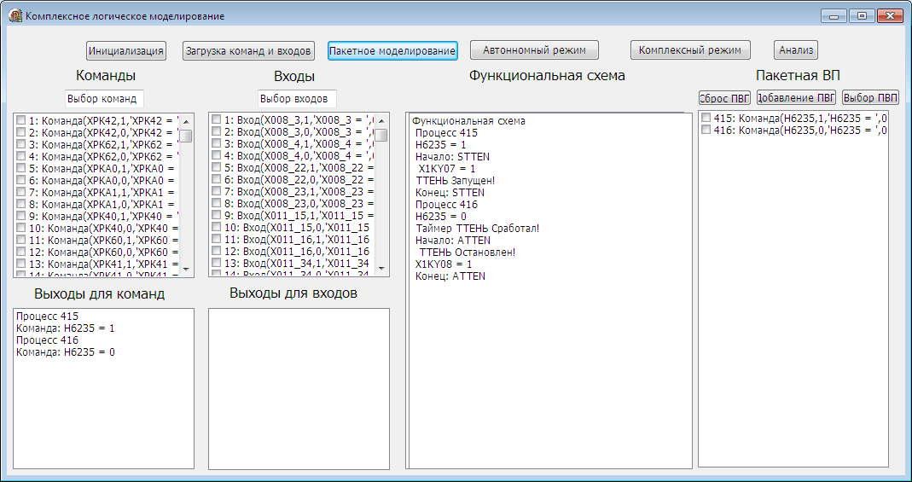Click 'Команда: Н6235 = 0' in command outputs

pyautogui.click(x=66, y=352)
